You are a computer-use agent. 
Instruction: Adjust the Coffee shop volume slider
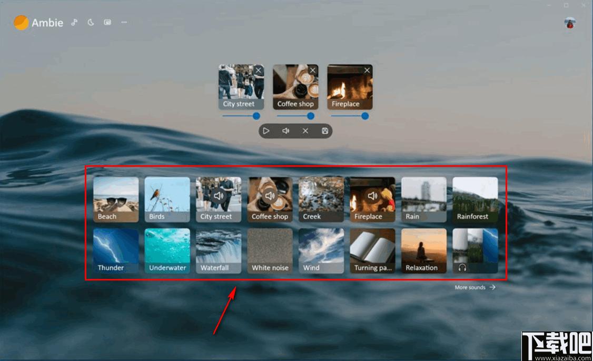point(296,116)
